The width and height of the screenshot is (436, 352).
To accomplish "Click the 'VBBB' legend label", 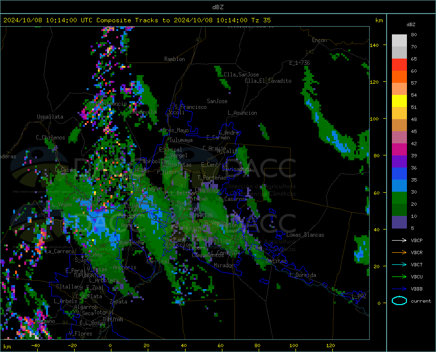I will pyautogui.click(x=417, y=289).
